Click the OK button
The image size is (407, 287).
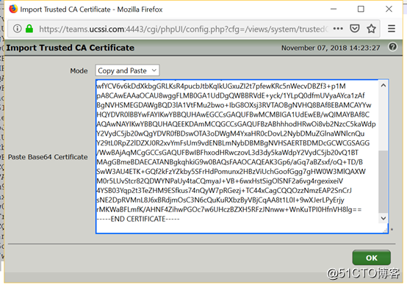click(x=372, y=258)
